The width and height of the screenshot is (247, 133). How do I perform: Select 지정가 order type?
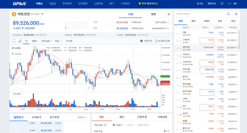point(114,125)
